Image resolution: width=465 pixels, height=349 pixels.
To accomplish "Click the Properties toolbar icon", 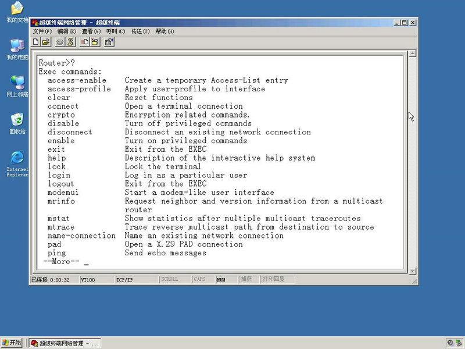I will click(109, 42).
